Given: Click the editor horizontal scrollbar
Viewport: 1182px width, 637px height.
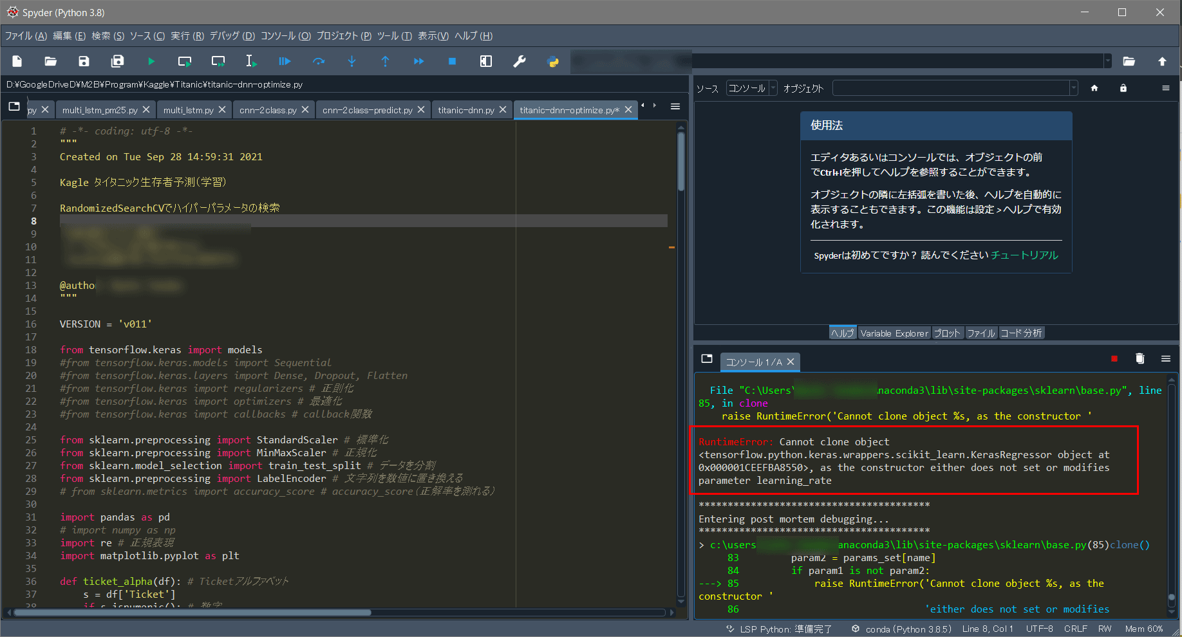Looking at the screenshot, I should [x=193, y=613].
